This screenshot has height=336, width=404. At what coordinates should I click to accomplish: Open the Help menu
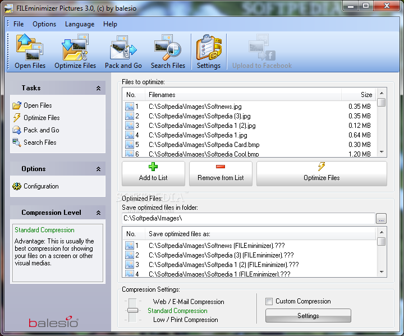click(110, 24)
